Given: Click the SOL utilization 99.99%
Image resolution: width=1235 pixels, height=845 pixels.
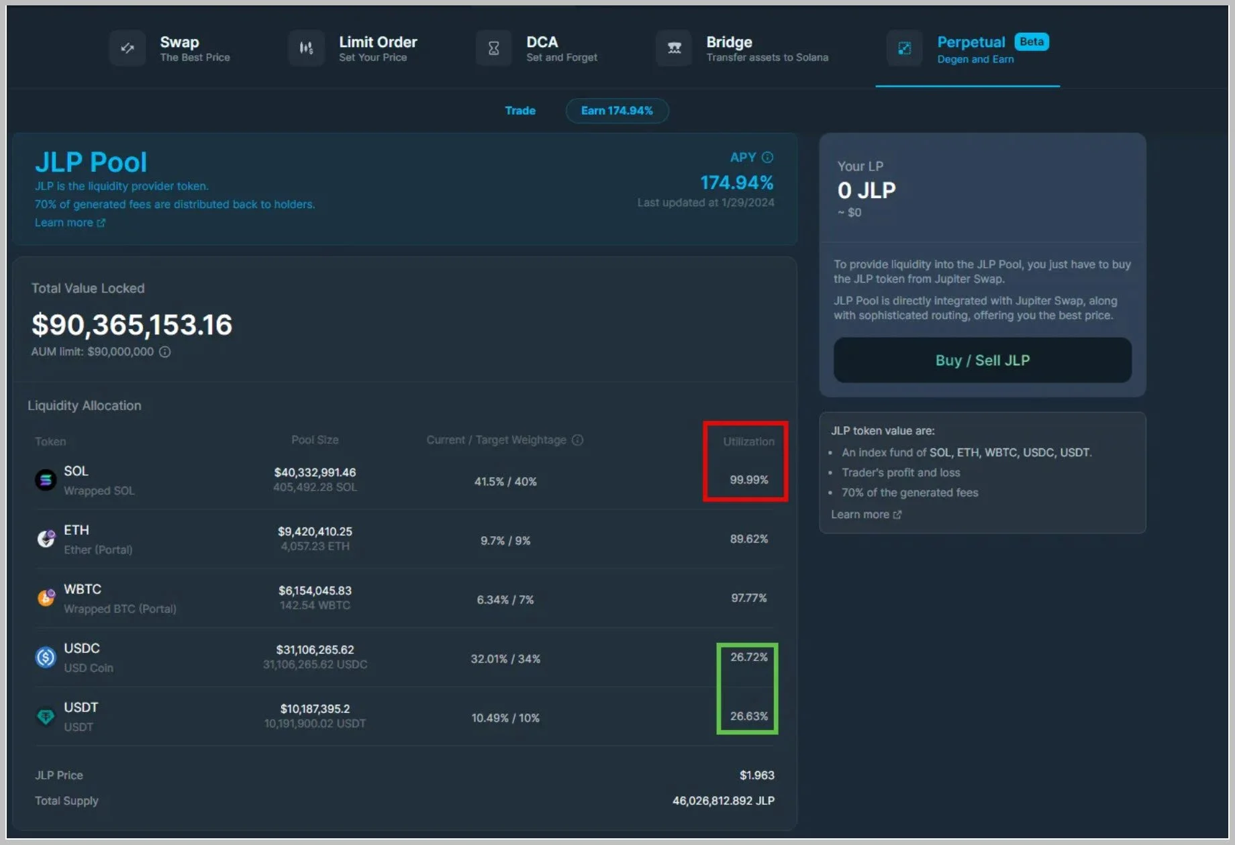Looking at the screenshot, I should click(749, 480).
